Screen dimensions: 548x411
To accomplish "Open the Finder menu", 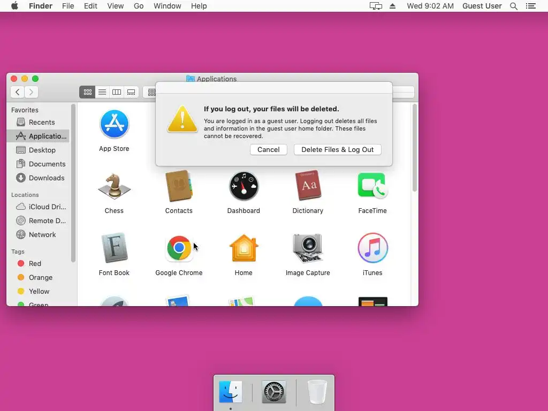I will (41, 6).
